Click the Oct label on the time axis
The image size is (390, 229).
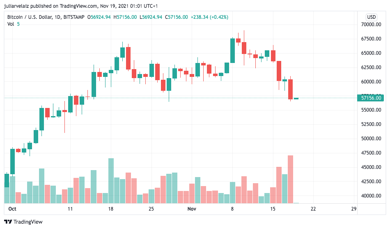12,209
